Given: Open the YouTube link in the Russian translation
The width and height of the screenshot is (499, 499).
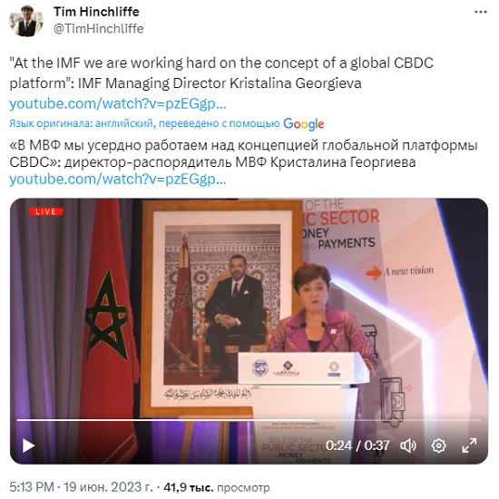Looking at the screenshot, I should click(x=118, y=179).
